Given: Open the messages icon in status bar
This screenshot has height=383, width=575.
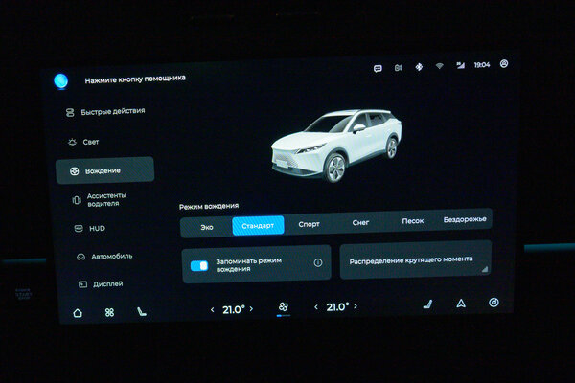Looking at the screenshot, I should tap(378, 69).
